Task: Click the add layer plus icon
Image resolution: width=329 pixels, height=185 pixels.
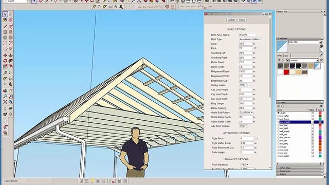Action: point(279,106)
